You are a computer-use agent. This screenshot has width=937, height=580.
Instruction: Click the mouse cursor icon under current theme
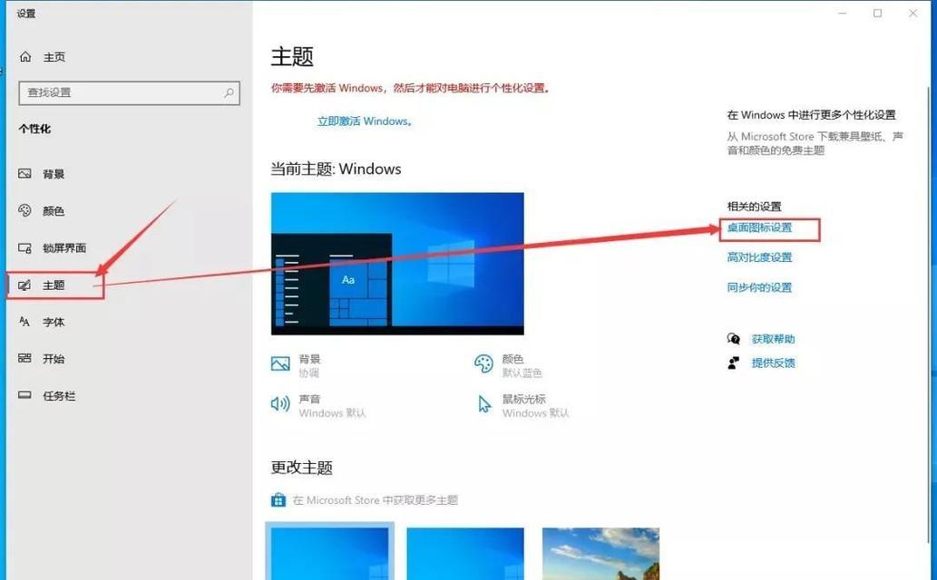[x=484, y=404]
